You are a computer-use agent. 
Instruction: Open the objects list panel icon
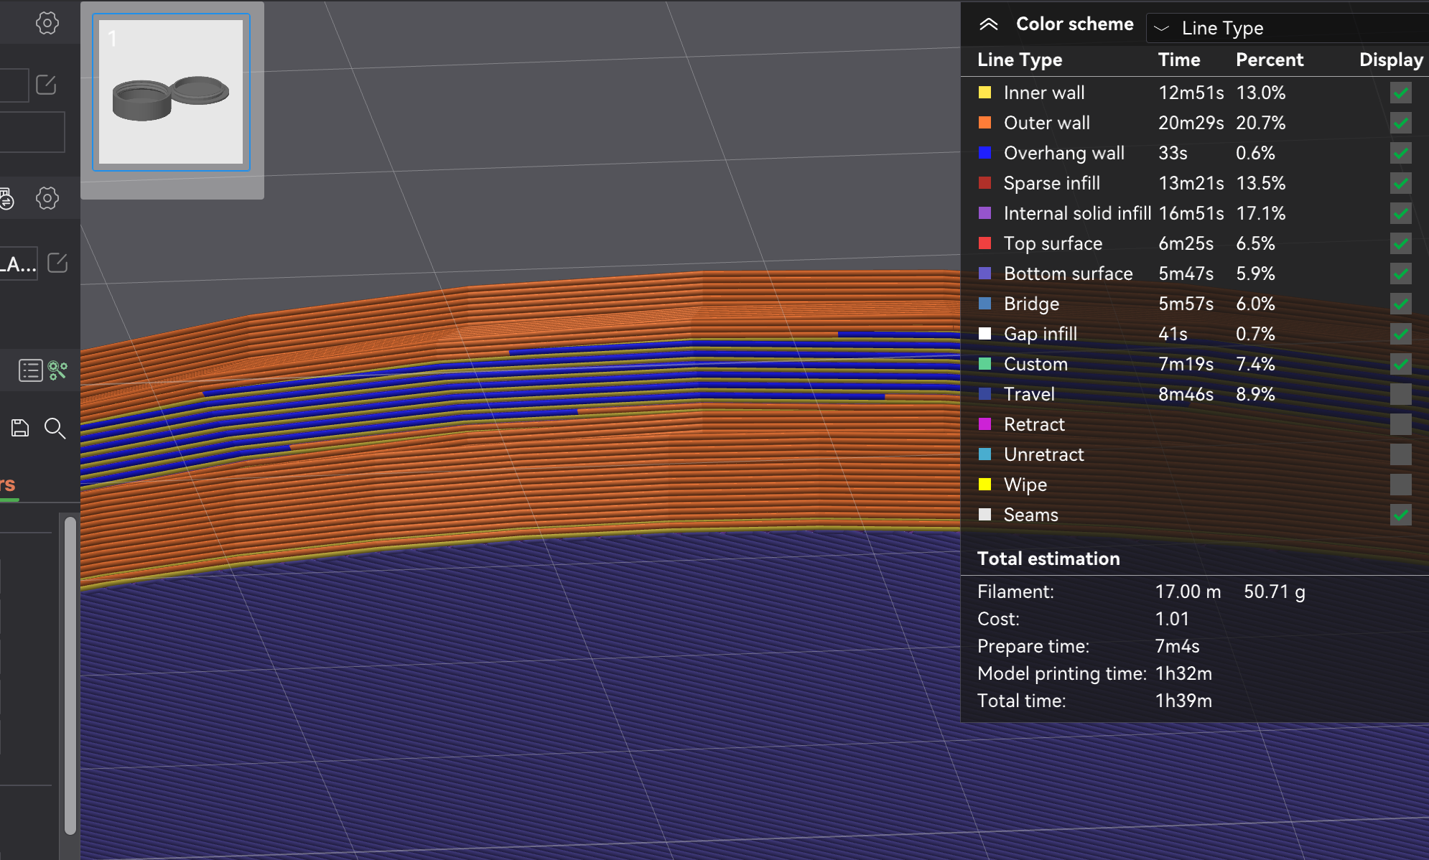point(29,370)
